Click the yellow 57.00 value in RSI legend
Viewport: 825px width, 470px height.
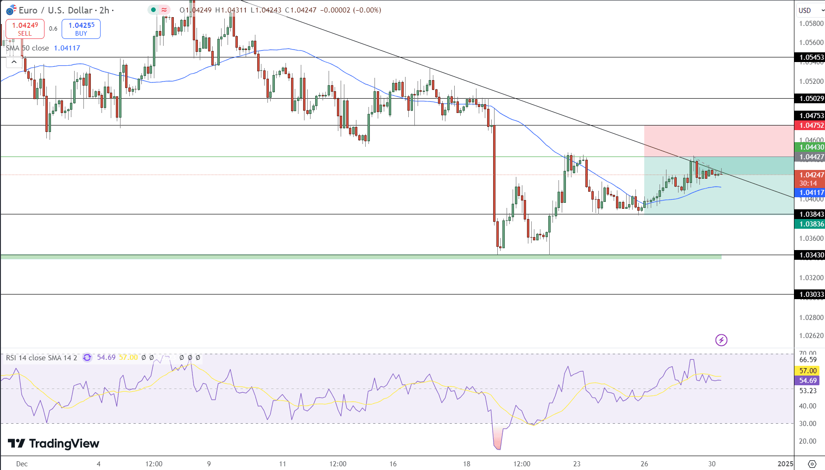coord(128,357)
